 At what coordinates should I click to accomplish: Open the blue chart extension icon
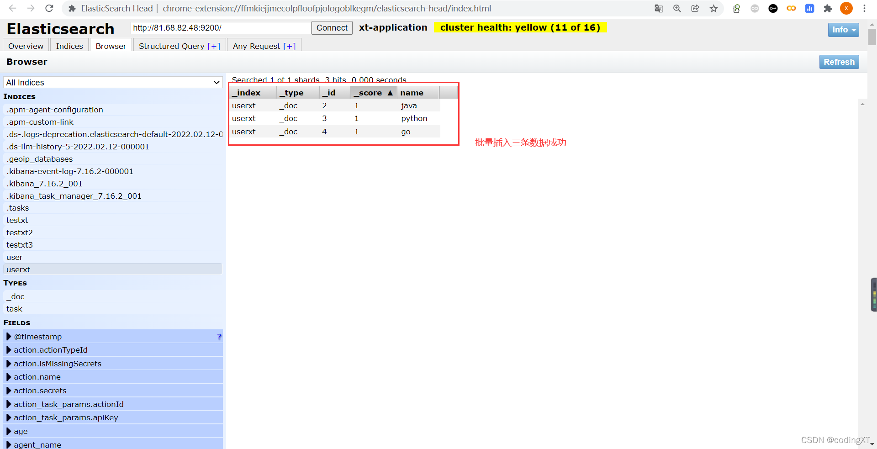pos(809,8)
